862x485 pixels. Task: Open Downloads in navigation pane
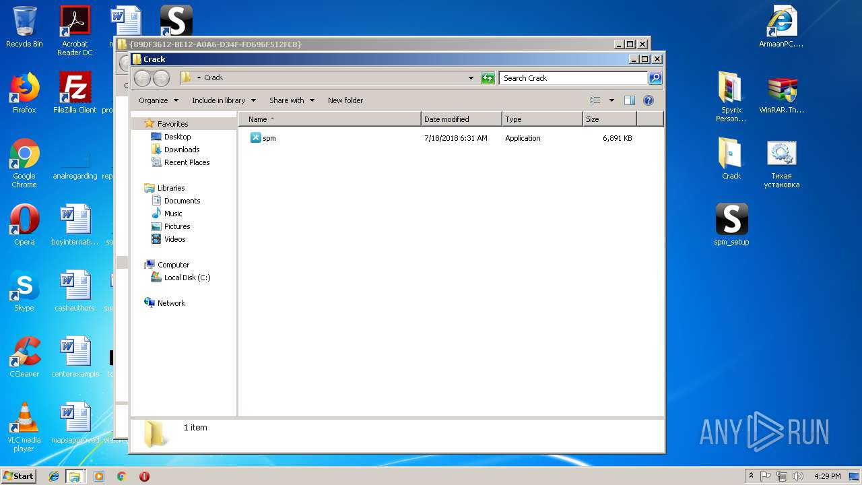tap(182, 150)
